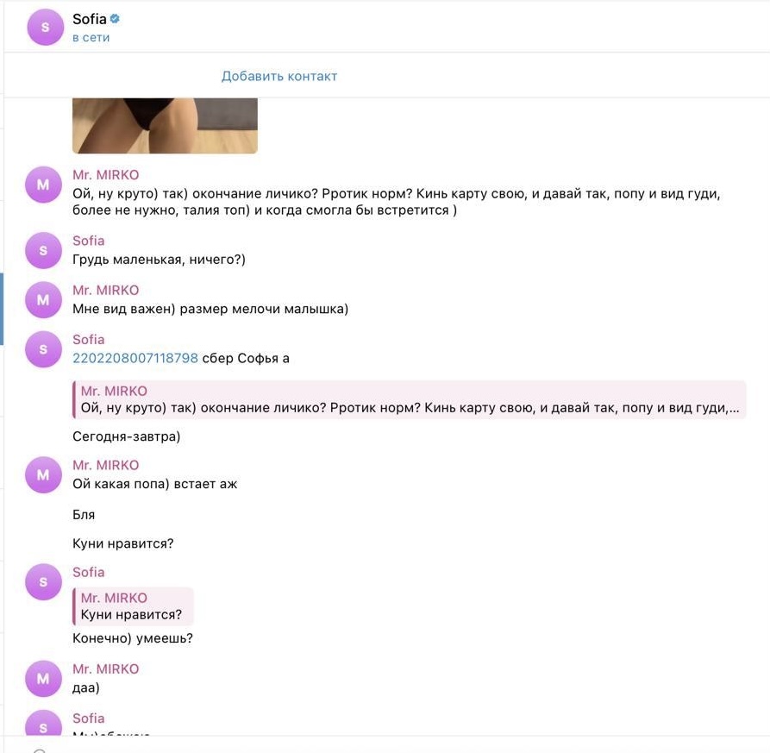Open Sofia's profile avatar in the chat header
Screen dimensions: 770x753
pos(45,27)
